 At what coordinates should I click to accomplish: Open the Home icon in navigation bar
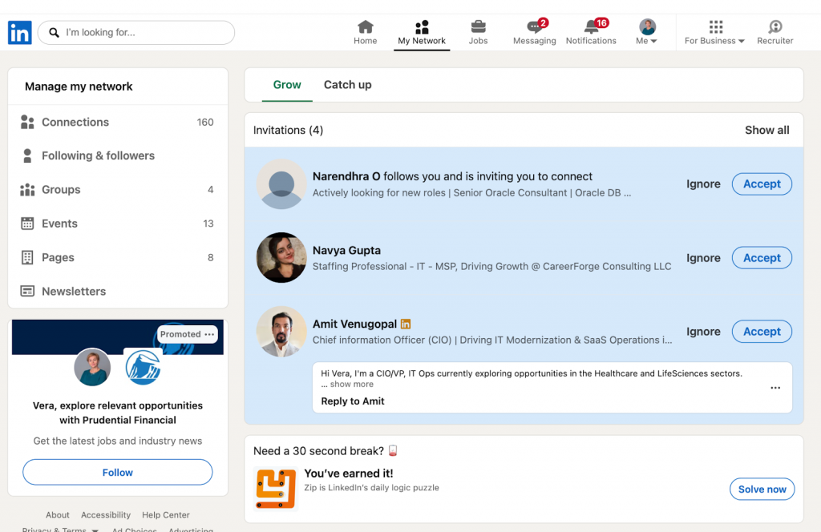[365, 26]
